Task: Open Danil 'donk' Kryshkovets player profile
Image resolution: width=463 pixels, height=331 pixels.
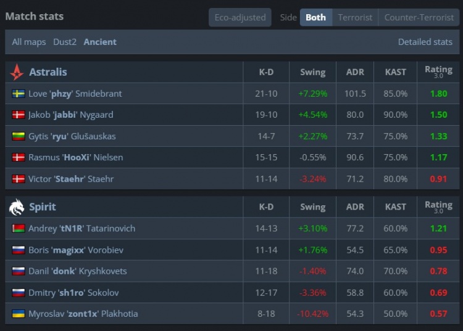Action: (x=77, y=271)
